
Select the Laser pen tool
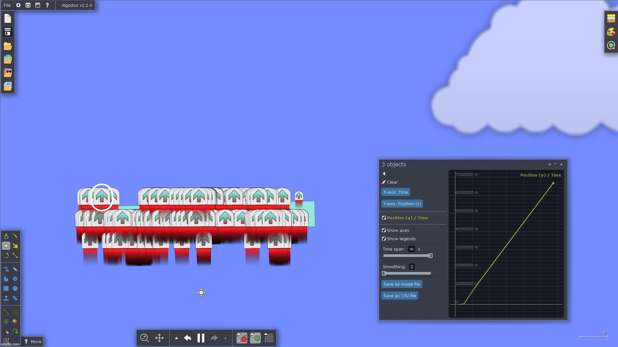point(6,331)
